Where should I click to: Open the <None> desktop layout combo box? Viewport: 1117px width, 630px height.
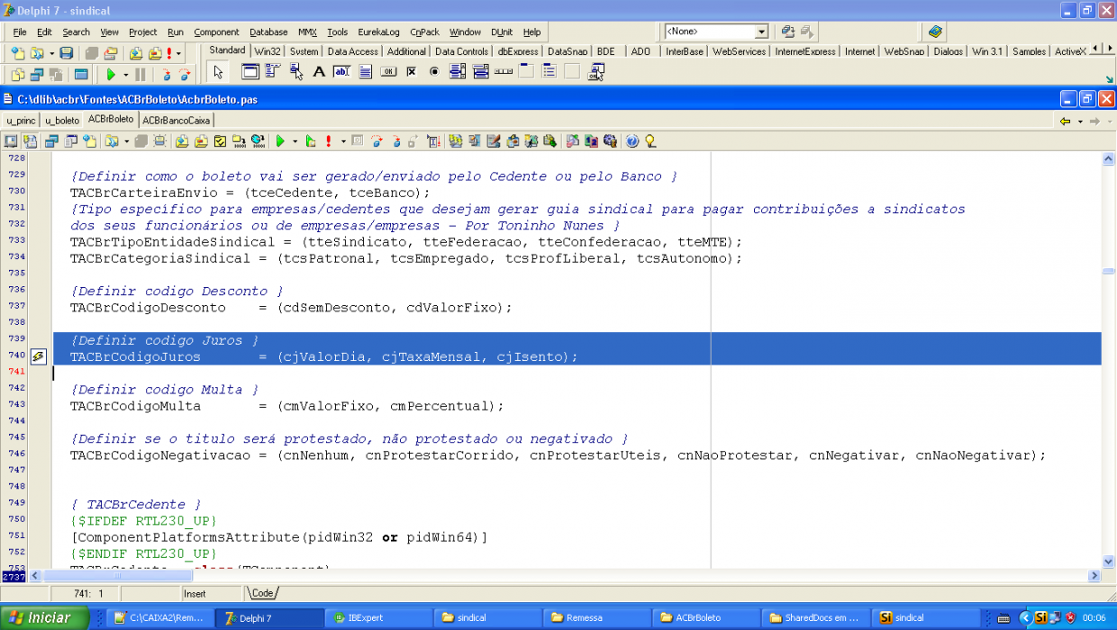click(716, 31)
